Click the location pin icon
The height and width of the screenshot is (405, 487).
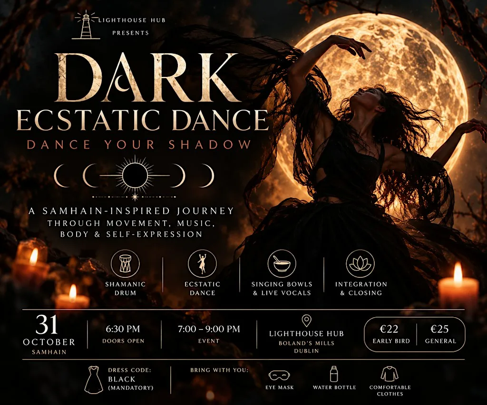[x=307, y=321]
